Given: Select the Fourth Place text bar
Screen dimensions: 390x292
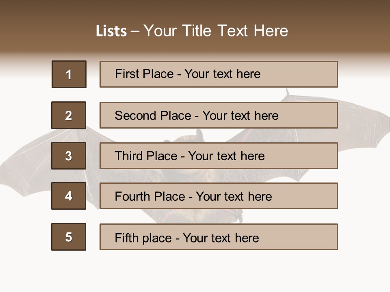Looking at the screenshot, I should [219, 196].
